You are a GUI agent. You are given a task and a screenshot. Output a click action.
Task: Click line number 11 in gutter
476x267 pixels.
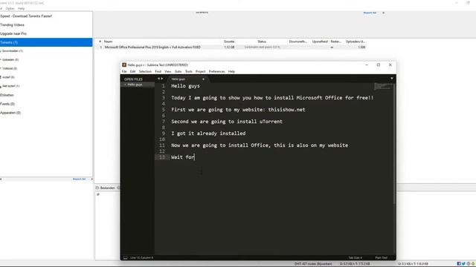[162, 145]
